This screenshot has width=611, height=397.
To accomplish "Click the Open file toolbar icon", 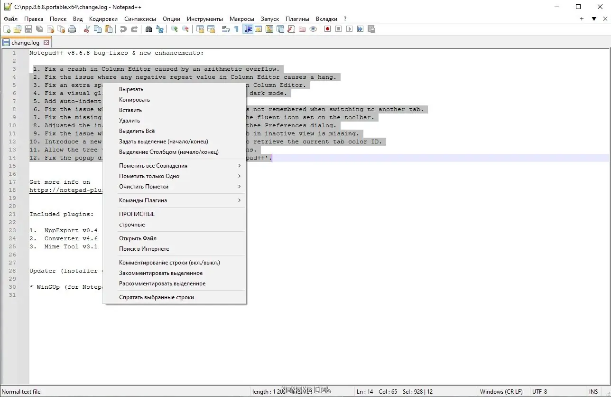I will pyautogui.click(x=18, y=29).
